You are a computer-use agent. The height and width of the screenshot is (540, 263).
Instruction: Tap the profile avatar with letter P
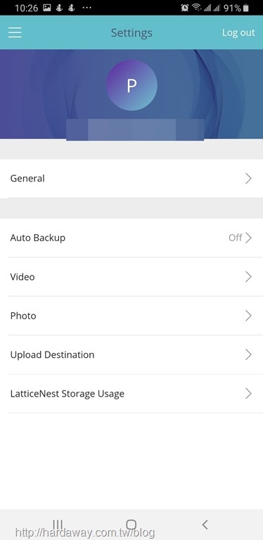point(131,85)
